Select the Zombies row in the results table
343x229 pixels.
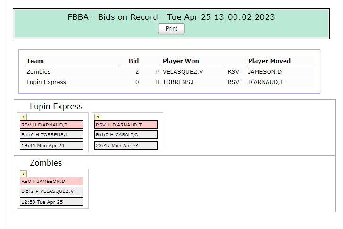click(169, 72)
